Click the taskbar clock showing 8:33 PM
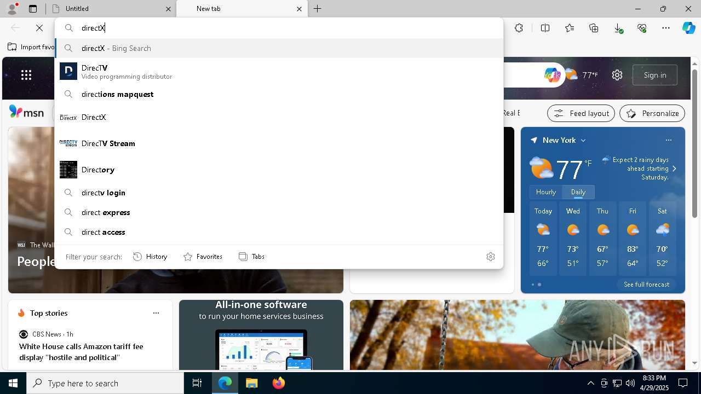Viewport: 701px width, 394px height. coord(654,383)
